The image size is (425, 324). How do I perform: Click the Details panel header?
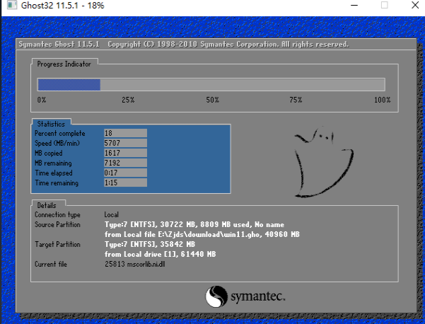47,204
